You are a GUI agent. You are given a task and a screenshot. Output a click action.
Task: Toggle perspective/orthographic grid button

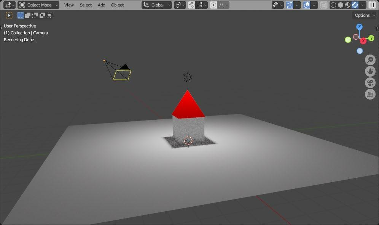coord(370,94)
